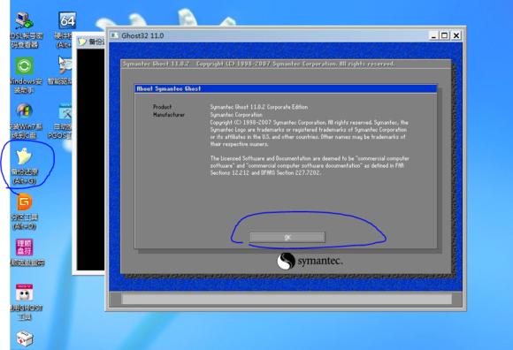The image size is (513, 350).
Task: Launch the ghost backup restore (Alt+G) icon
Action: pos(25,156)
